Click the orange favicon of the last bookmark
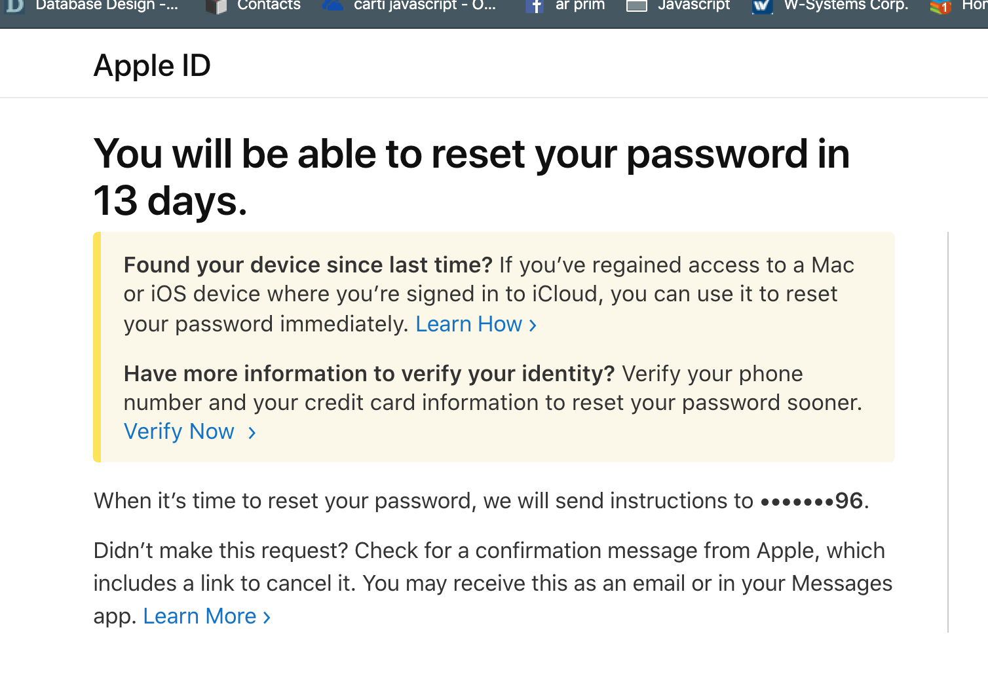 pos(940,7)
